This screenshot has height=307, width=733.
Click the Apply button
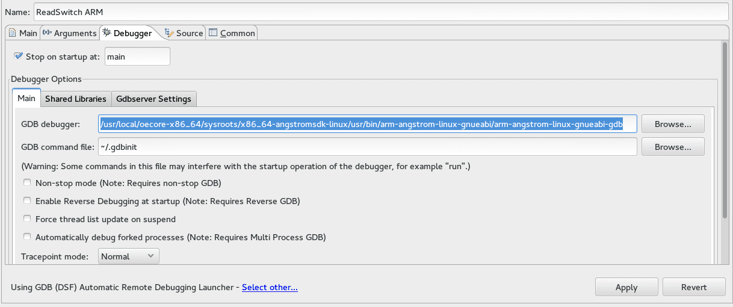[x=626, y=287]
